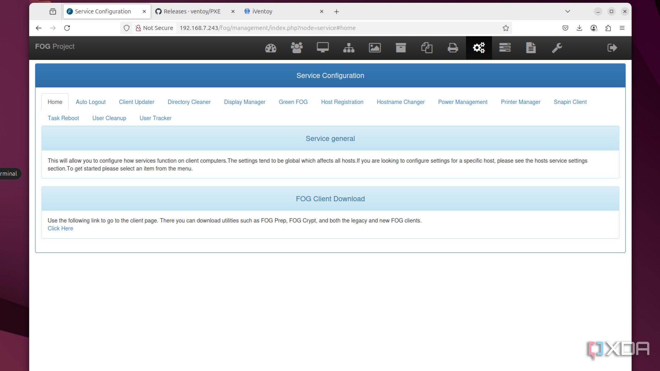Open the Tasks list icon
The width and height of the screenshot is (660, 371).
pyautogui.click(x=505, y=48)
